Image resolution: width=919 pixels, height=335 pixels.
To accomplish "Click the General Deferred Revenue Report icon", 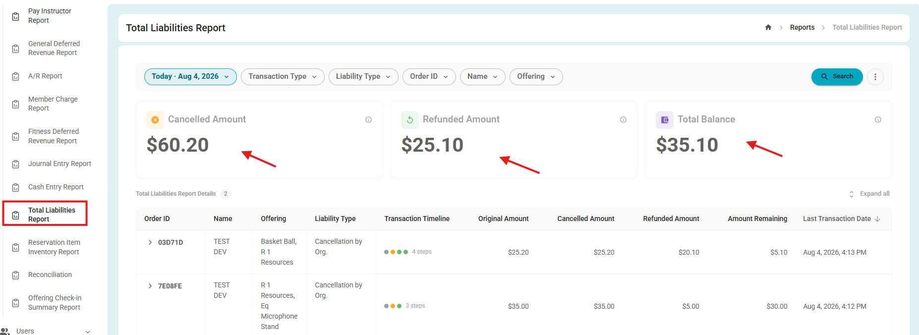I will click(16, 49).
